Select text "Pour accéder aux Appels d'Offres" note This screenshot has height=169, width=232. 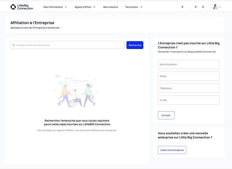[77, 130]
